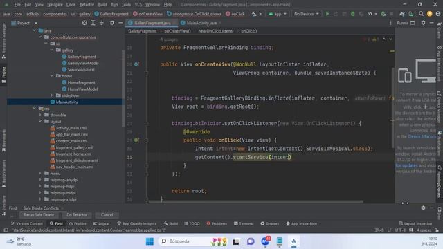Click Expand All icon in Project panel

coord(93,23)
